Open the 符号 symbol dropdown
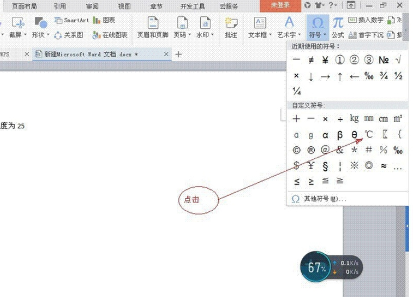Screen dimensions: 413x297 tap(317, 27)
